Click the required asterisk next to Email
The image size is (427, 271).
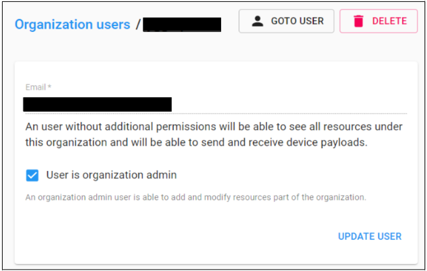click(x=50, y=87)
